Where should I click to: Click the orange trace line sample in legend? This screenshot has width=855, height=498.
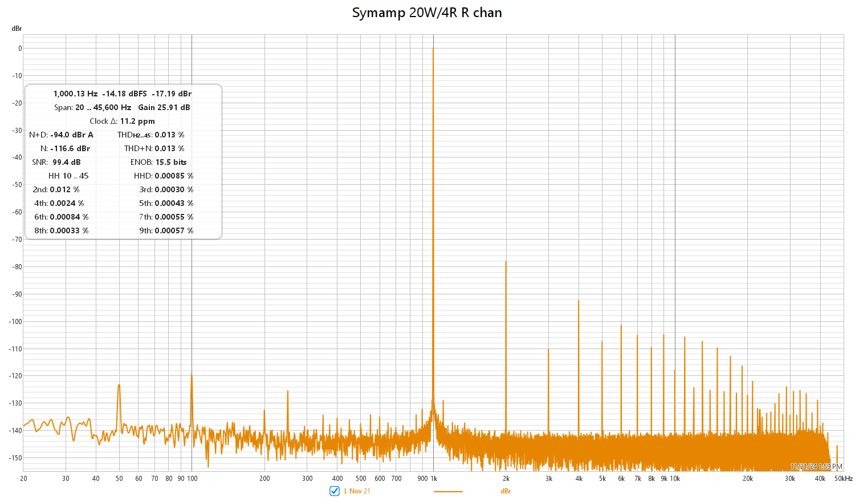tap(448, 491)
